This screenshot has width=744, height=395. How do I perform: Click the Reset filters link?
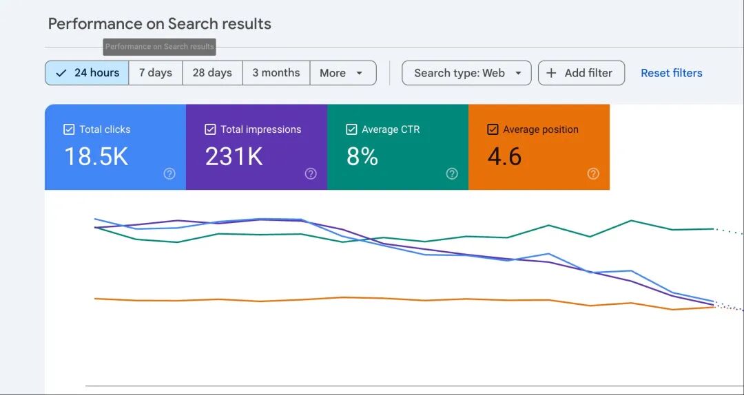672,73
